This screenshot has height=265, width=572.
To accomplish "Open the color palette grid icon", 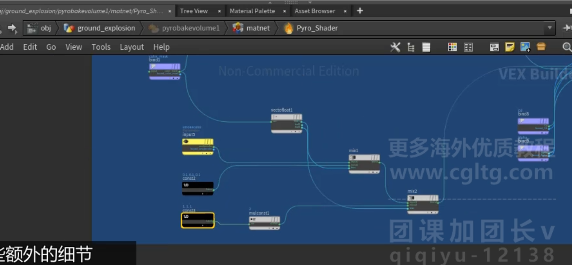I will pyautogui.click(x=452, y=47).
